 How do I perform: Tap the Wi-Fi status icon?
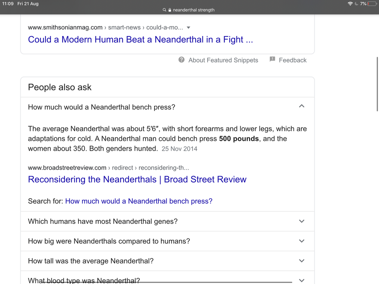[x=350, y=4]
